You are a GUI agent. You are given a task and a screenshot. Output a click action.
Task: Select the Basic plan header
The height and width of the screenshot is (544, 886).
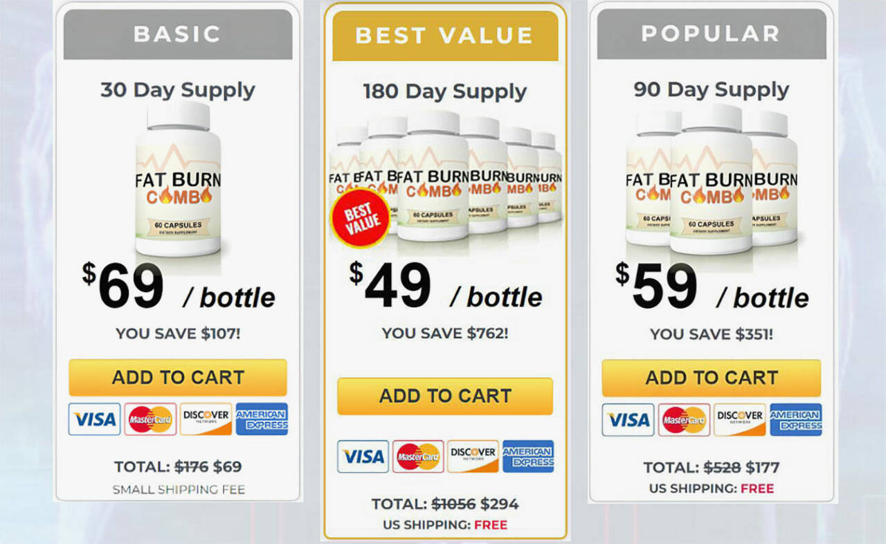[x=178, y=34]
